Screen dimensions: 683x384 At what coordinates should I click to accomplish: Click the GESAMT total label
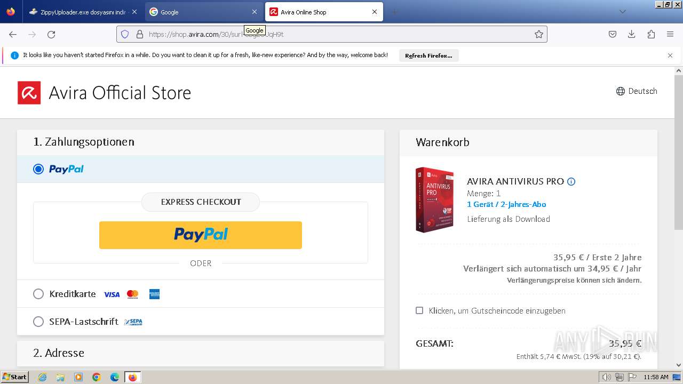434,343
